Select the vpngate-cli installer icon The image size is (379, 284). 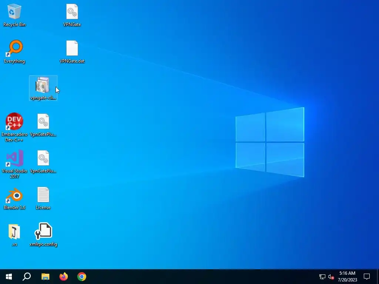click(x=43, y=88)
